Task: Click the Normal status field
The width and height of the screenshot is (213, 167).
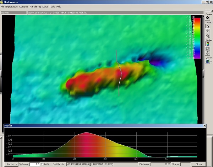Action: [x=13, y=12]
